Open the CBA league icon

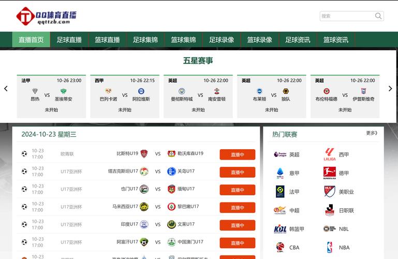(x=280, y=248)
